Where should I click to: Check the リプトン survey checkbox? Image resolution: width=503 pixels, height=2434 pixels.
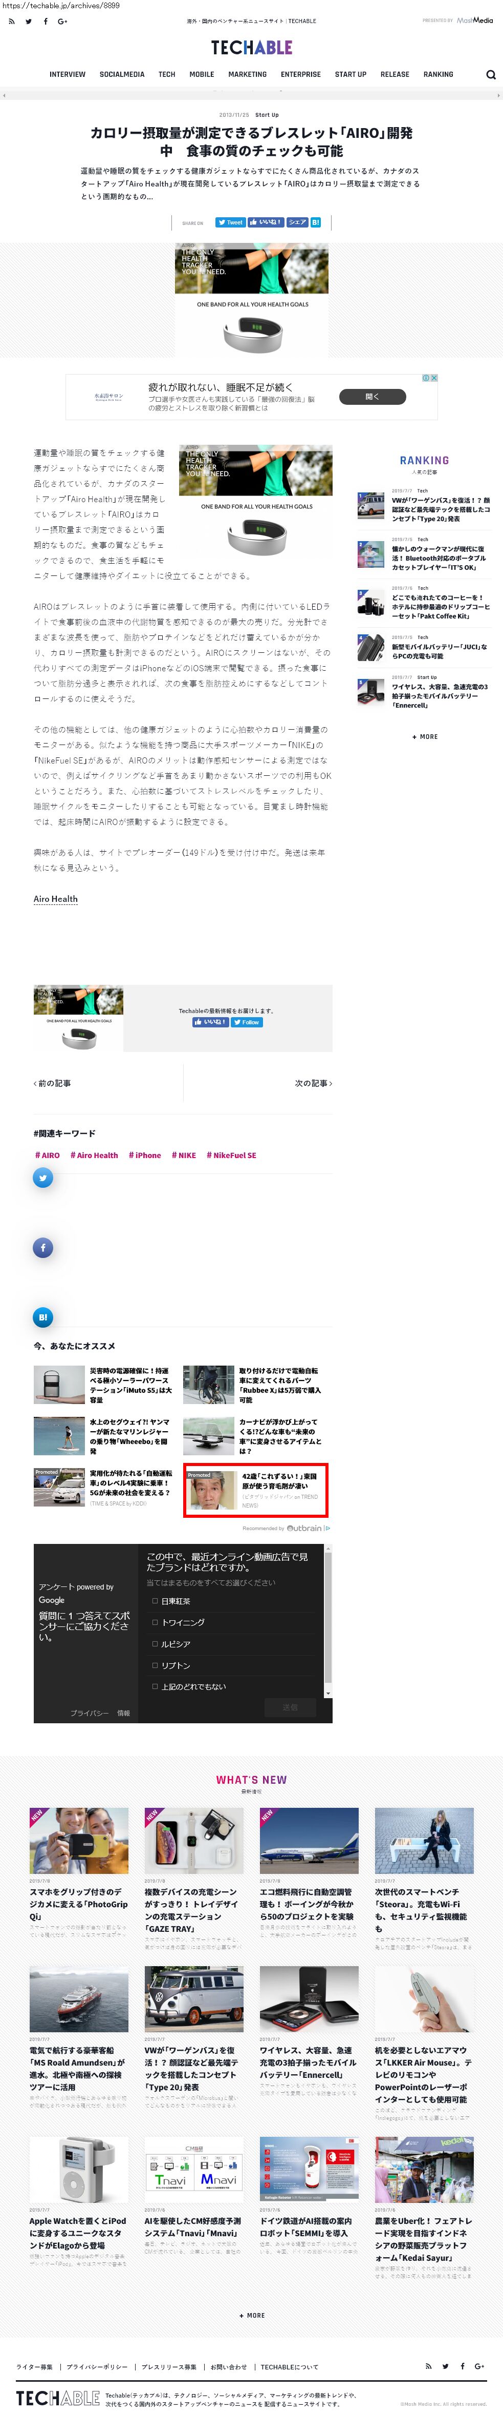(155, 1665)
